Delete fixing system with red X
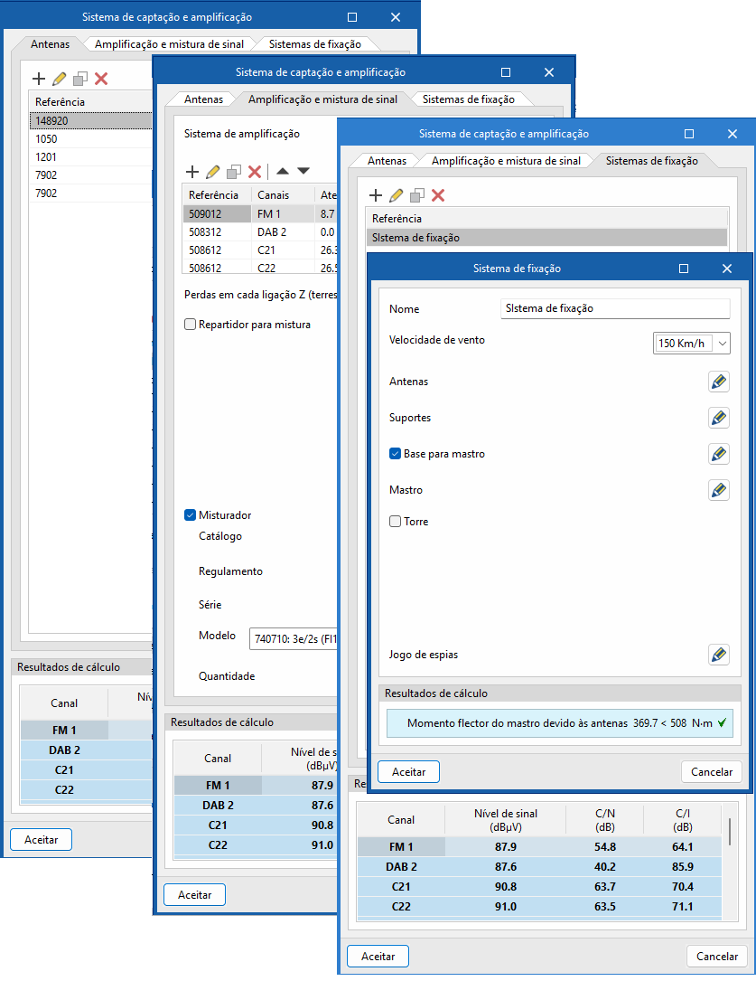Screen dimensions: 756x981 tap(438, 195)
